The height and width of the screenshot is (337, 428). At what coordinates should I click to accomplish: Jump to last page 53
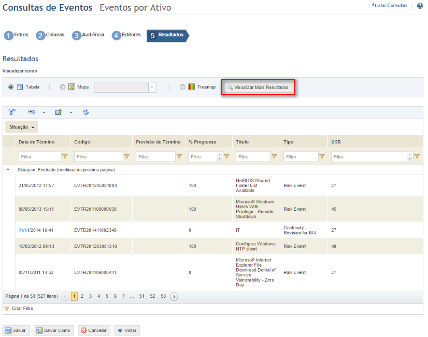163,296
